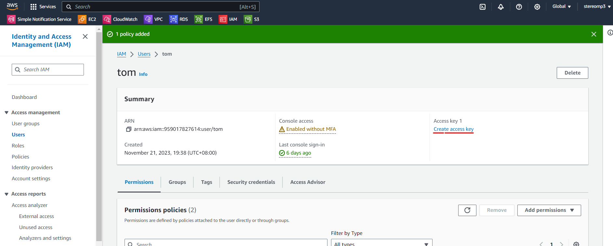Image resolution: width=613 pixels, height=246 pixels.
Task: Dismiss the '1 policy added' banner
Action: pos(594,34)
